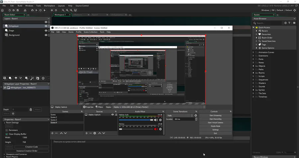This screenshot has height=158, width=299.
Task: Toggle visibility eye for Background layer
Action: pyautogui.click(x=46, y=35)
